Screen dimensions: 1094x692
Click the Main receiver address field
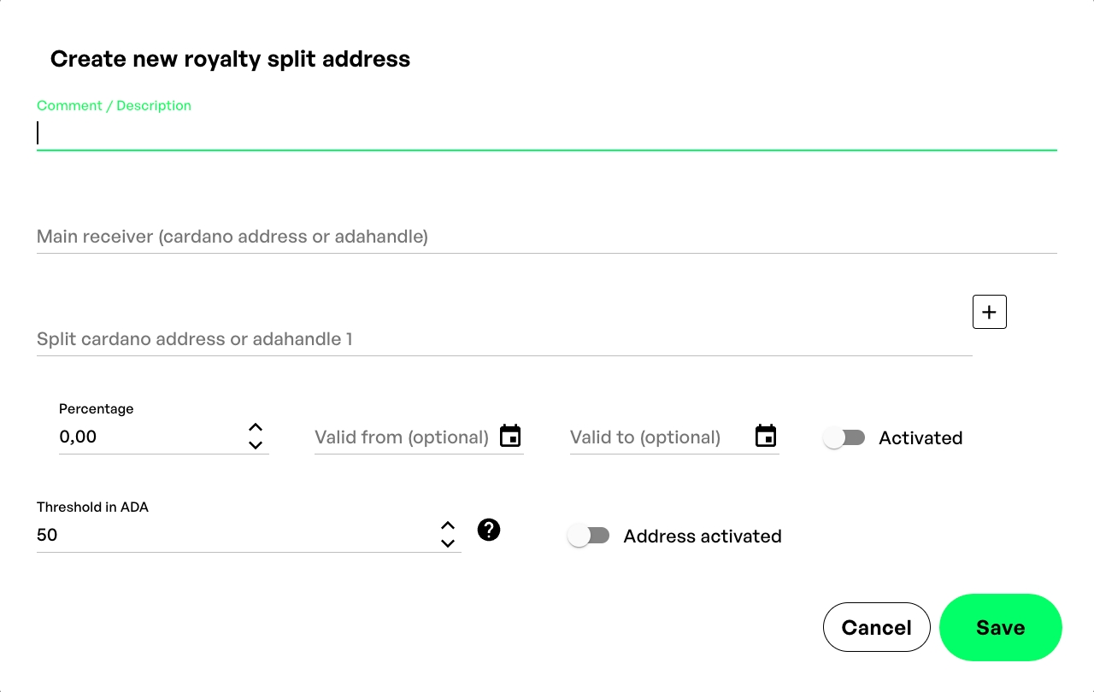[x=547, y=237]
